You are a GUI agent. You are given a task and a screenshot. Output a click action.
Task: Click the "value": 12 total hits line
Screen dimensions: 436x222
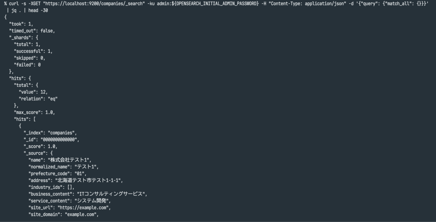coord(33,92)
